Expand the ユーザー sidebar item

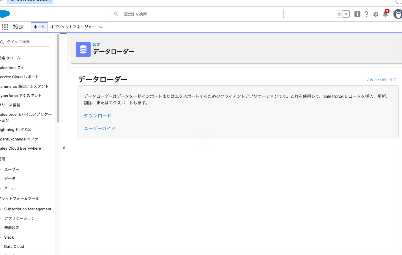click(x=12, y=169)
